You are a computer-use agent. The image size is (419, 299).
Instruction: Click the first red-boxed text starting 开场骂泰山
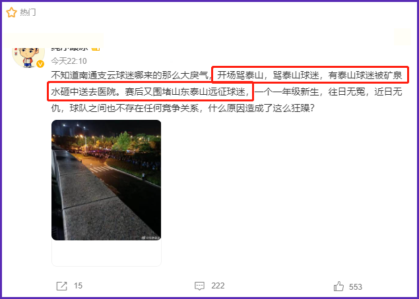pos(310,75)
